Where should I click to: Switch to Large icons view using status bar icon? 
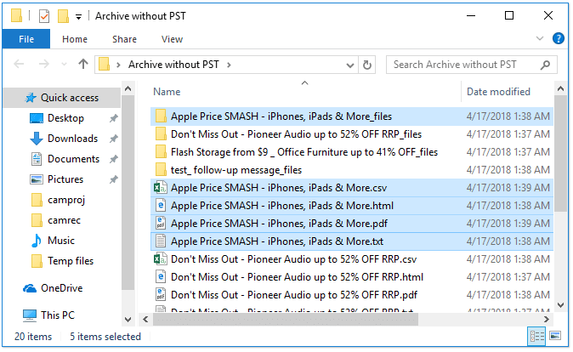(x=555, y=336)
